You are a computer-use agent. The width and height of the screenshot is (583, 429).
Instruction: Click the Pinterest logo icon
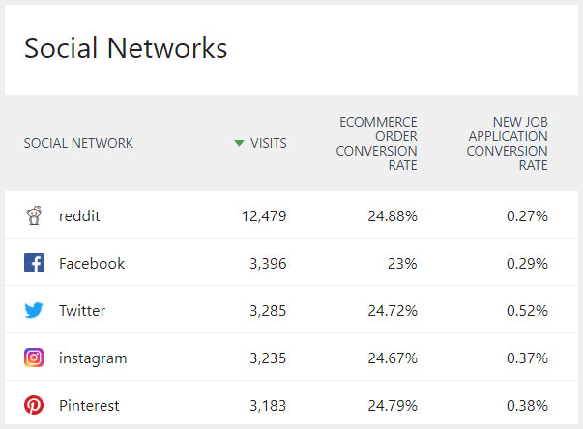pos(34,405)
